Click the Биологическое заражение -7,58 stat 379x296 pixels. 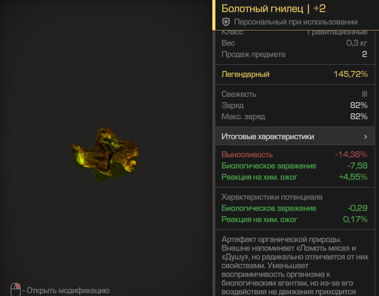295,166
